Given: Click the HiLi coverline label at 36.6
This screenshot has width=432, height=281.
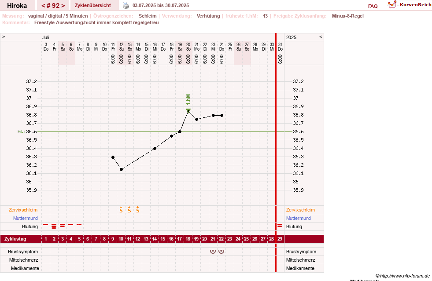Looking at the screenshot, I should [x=21, y=131].
